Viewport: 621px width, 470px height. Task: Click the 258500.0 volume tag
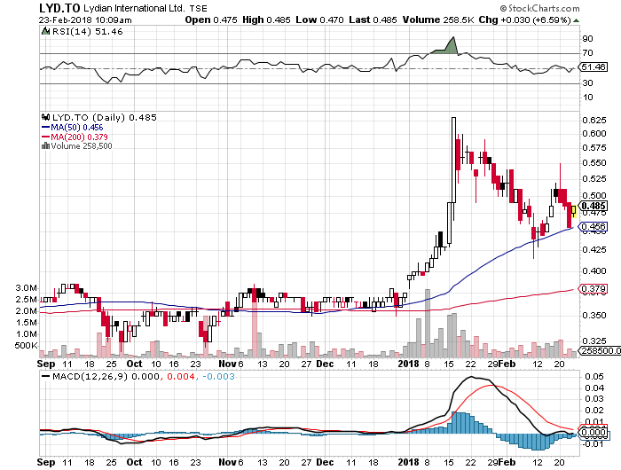tap(601, 350)
